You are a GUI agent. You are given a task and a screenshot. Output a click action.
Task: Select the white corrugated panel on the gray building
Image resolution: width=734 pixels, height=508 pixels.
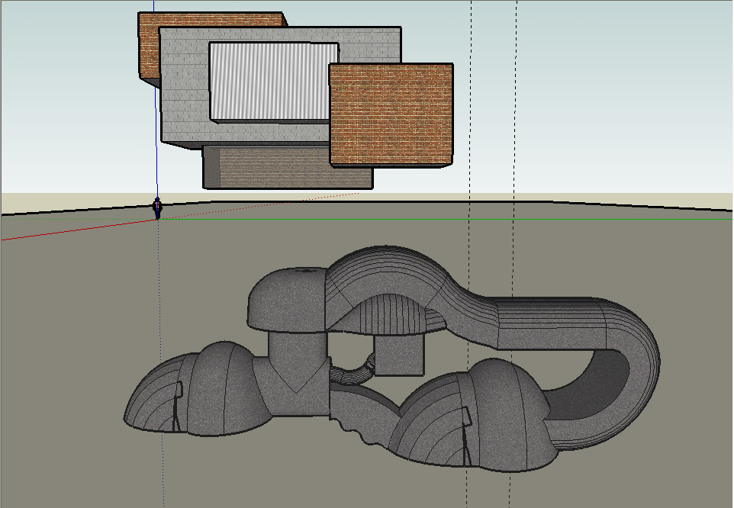click(x=273, y=82)
